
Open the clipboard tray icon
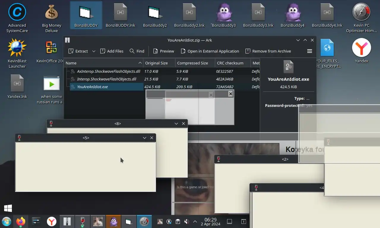(x=178, y=221)
